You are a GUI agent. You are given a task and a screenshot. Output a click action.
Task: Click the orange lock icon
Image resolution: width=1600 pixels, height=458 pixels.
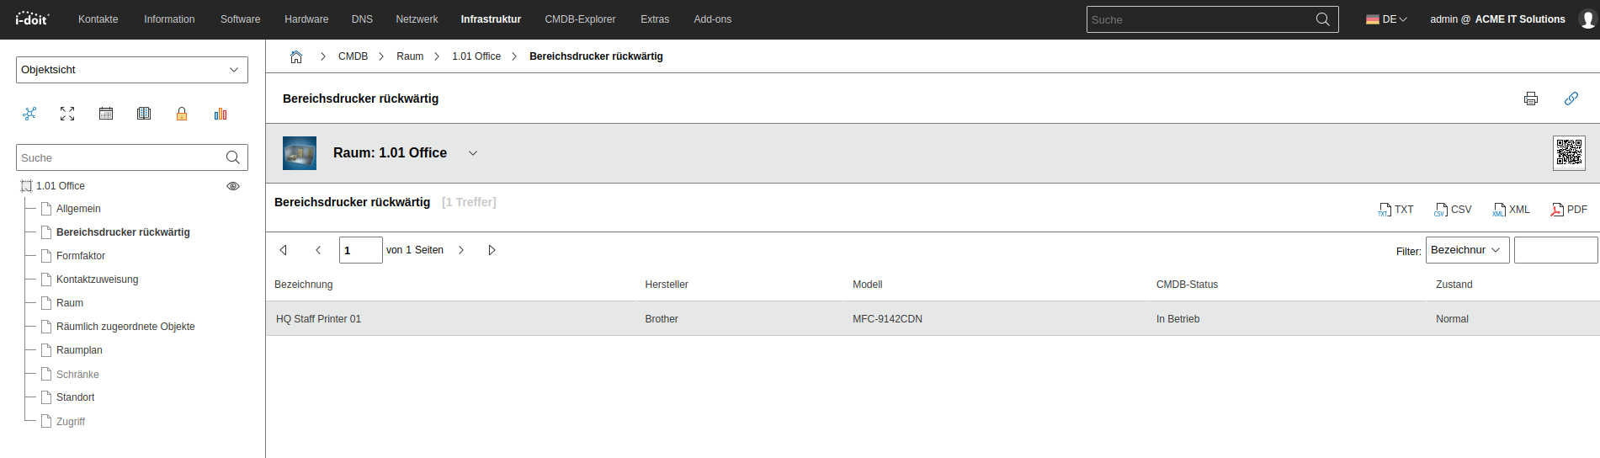[x=182, y=114]
